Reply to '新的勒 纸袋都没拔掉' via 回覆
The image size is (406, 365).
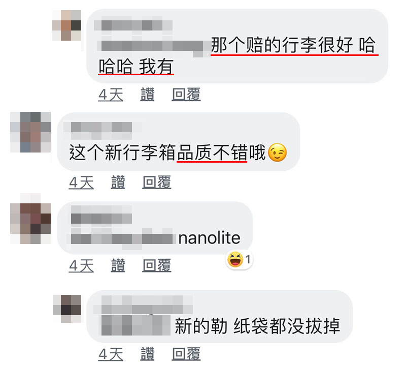[186, 354]
